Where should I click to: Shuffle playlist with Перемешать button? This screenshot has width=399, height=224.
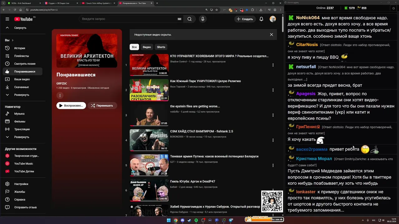point(102,106)
